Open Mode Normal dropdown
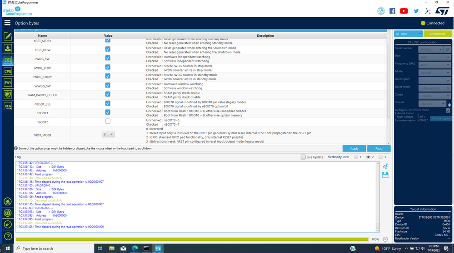 (x=434, y=73)
